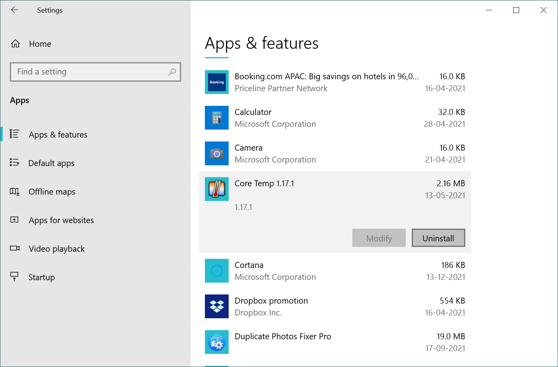
Task: Click the 1.17.1 version text
Action: coord(243,207)
